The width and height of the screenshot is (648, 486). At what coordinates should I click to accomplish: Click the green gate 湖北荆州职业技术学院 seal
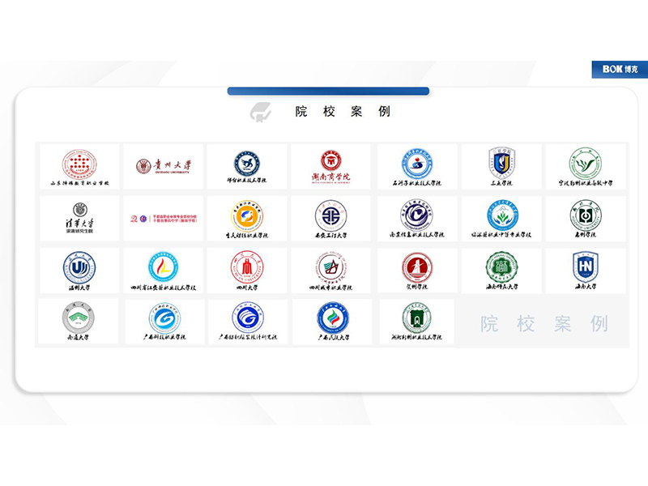416,318
